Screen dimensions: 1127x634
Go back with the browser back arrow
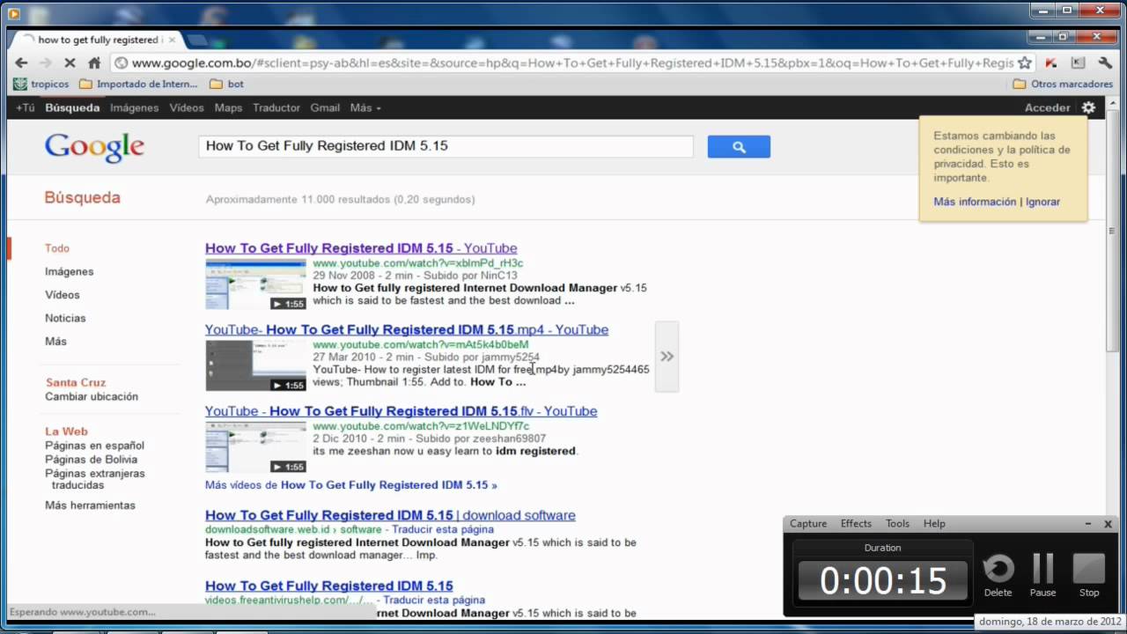click(21, 63)
